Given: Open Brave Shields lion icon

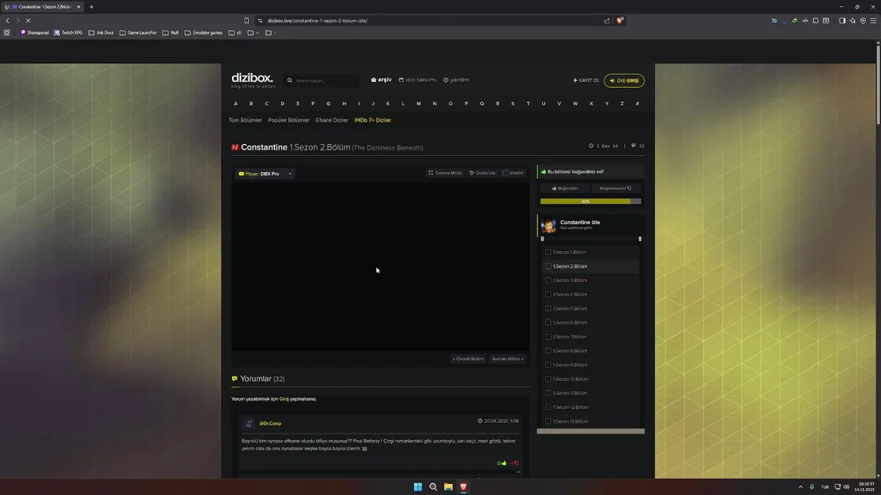Looking at the screenshot, I should pyautogui.click(x=620, y=21).
